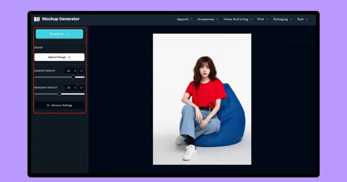Click the Highlight Opacity percentage input field
The height and width of the screenshot is (182, 347).
69,88
